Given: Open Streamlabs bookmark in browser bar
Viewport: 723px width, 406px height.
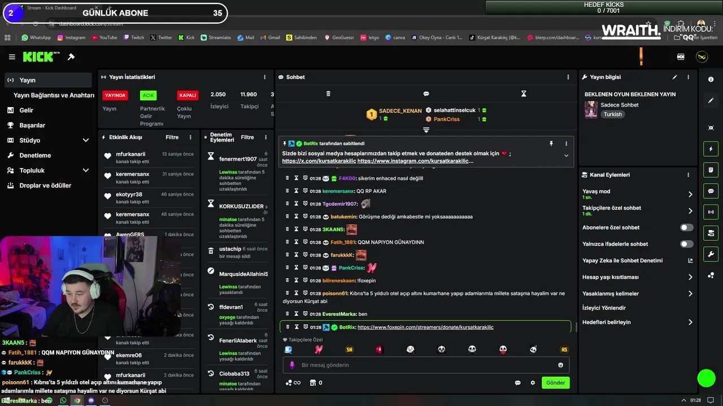Looking at the screenshot, I should [215, 38].
